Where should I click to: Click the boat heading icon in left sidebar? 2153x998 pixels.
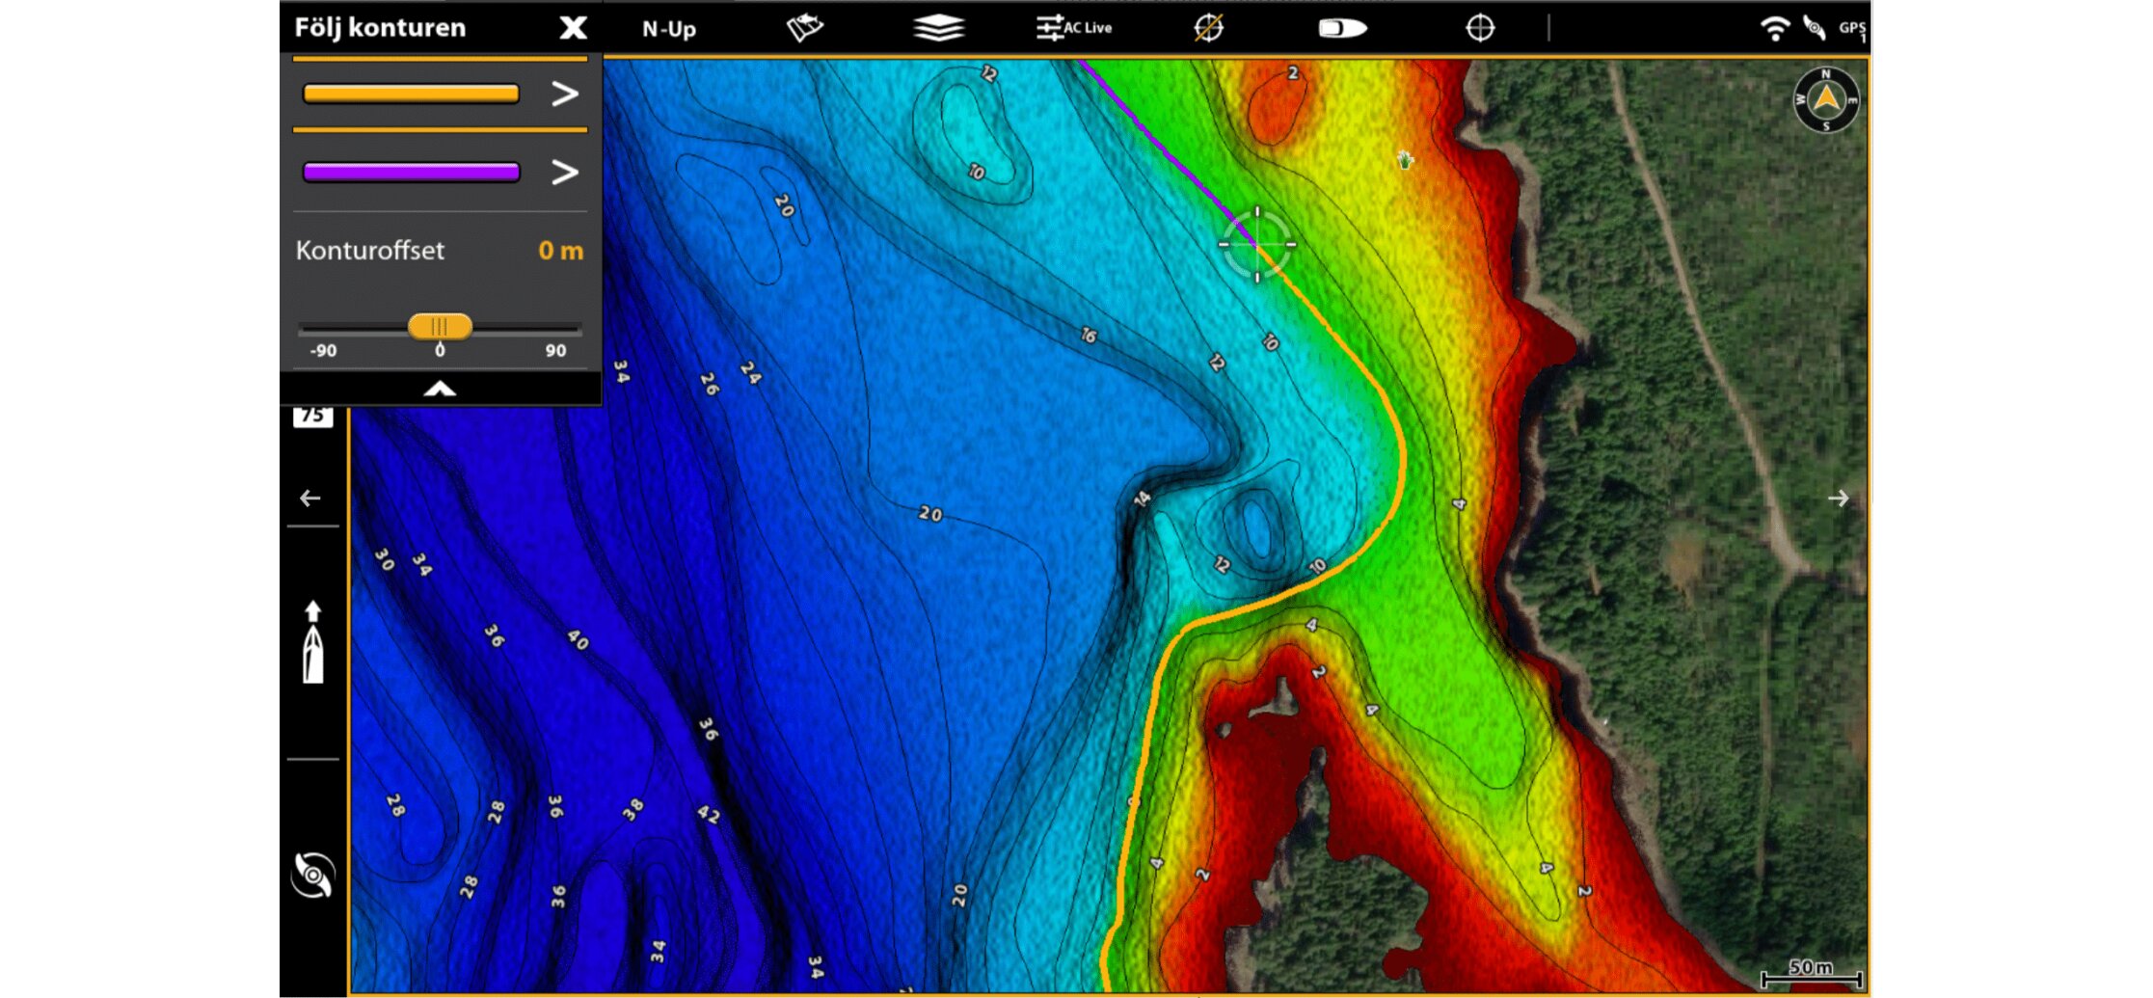click(x=312, y=643)
